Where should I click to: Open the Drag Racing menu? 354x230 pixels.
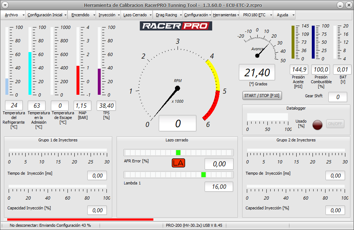pyautogui.click(x=166, y=15)
